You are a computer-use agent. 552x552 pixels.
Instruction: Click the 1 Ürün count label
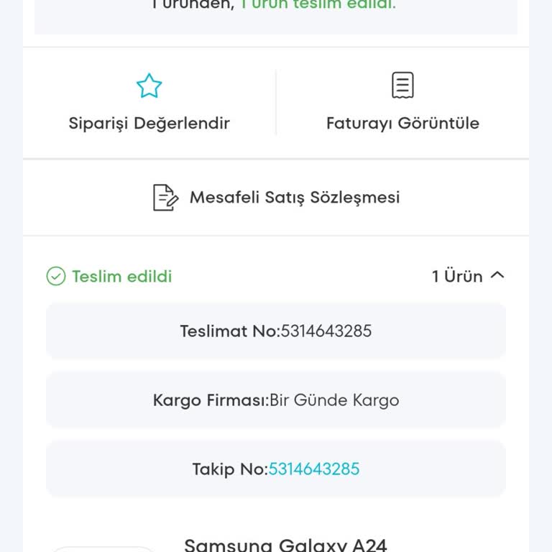coord(457,276)
